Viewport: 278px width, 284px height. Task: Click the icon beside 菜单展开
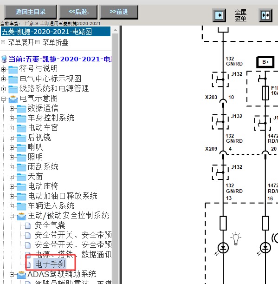[x=3, y=42]
